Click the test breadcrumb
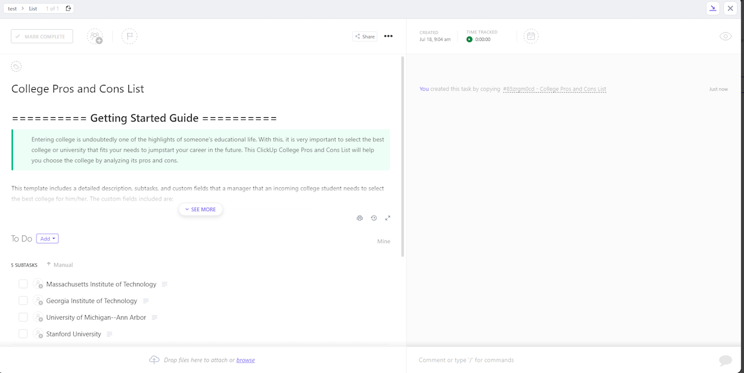Image resolution: width=744 pixels, height=373 pixels. [x=12, y=9]
